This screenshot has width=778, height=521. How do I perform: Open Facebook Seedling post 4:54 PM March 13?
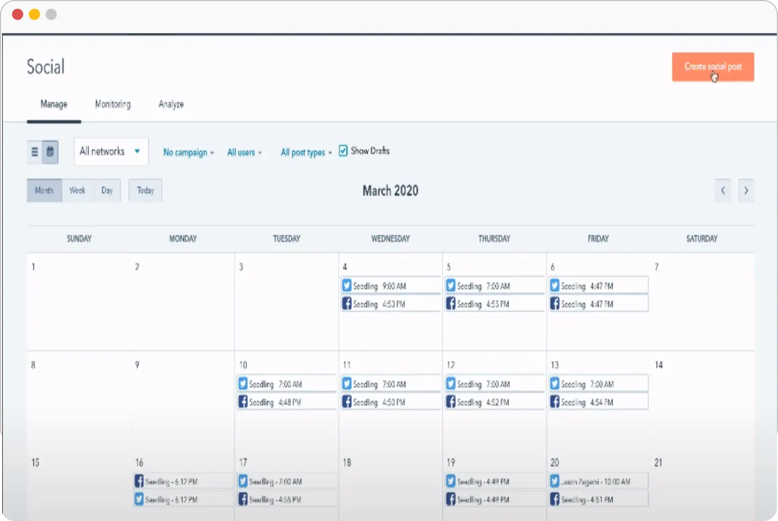tap(598, 402)
